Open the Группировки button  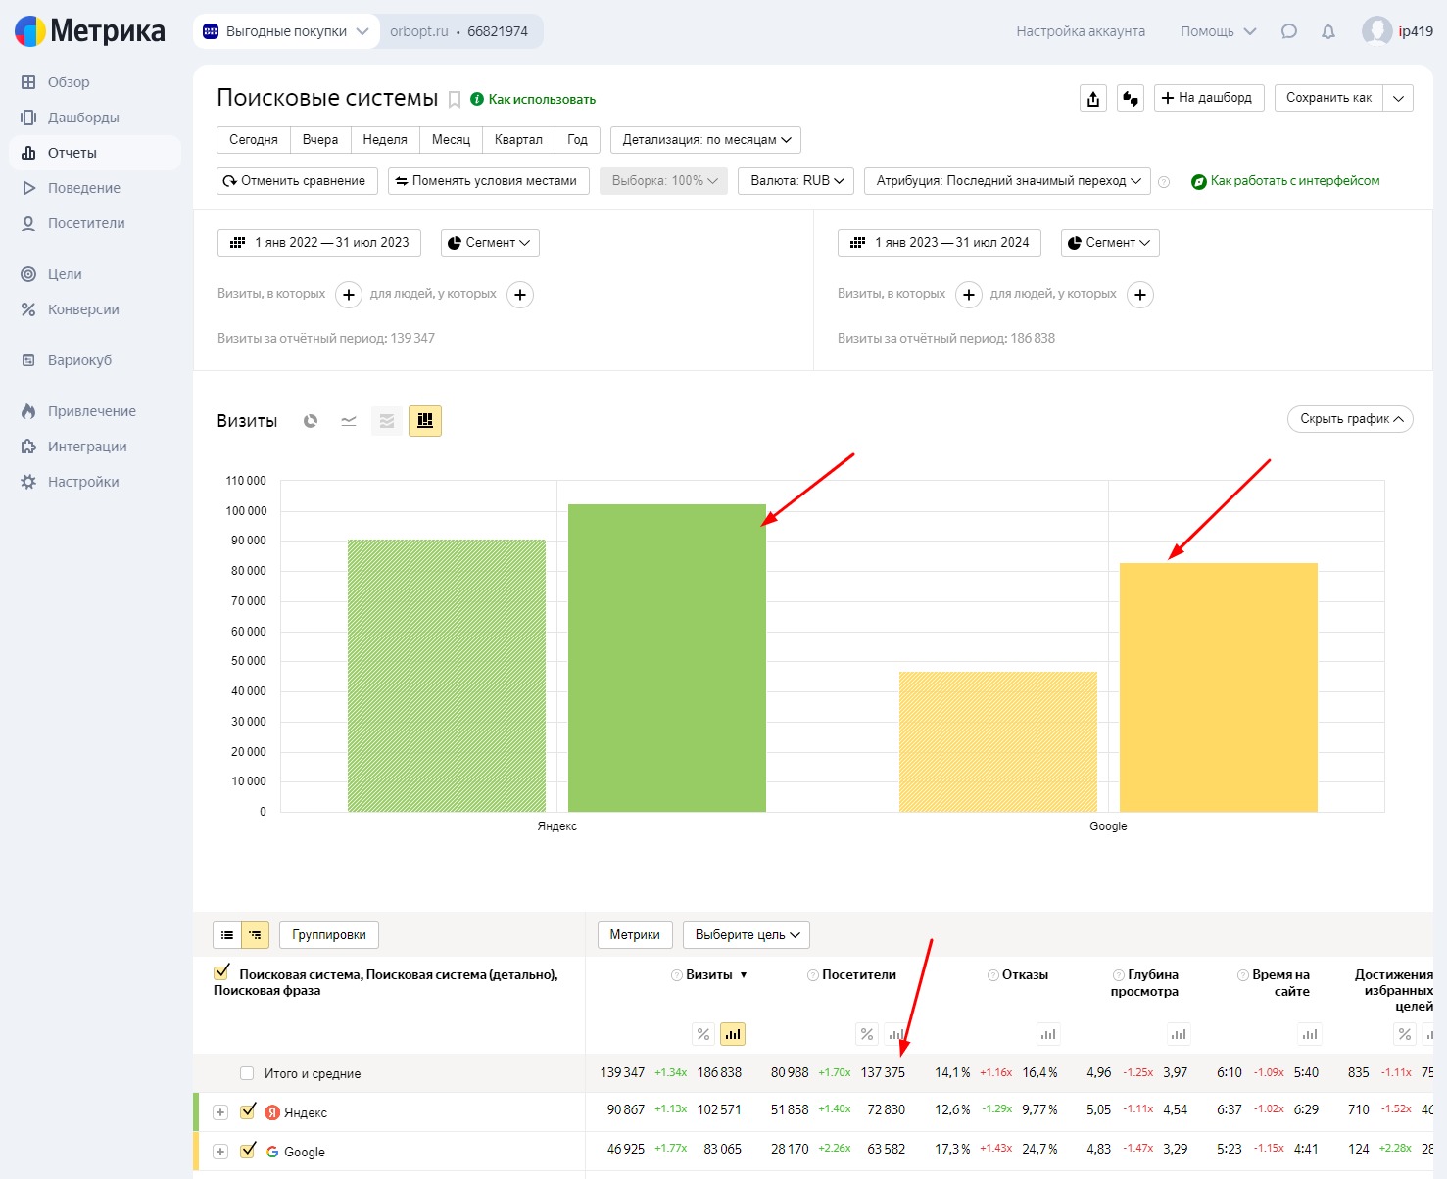pyautogui.click(x=329, y=935)
